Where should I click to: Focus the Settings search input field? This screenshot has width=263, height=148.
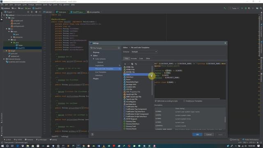(x=105, y=48)
